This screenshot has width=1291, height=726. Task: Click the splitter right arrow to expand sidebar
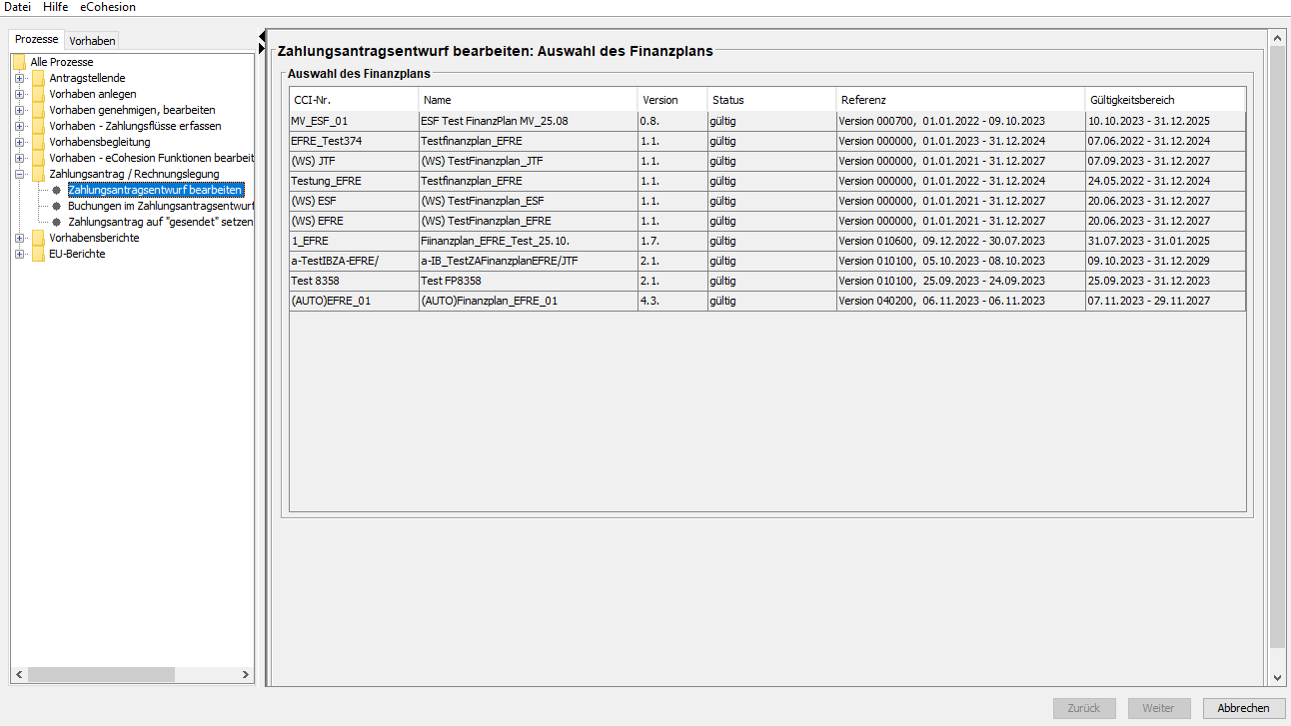pos(262,48)
